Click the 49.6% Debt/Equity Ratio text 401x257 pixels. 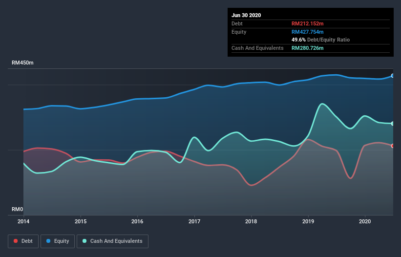click(x=321, y=40)
